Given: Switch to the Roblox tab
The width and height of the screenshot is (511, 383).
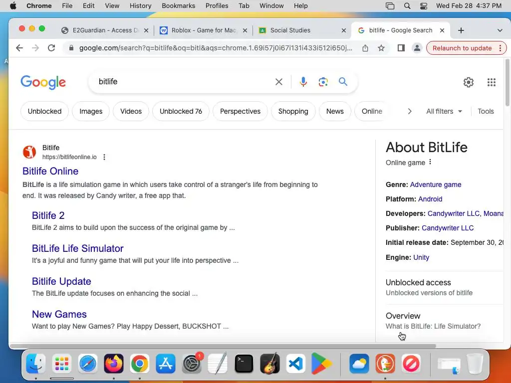Looking at the screenshot, I should pyautogui.click(x=204, y=30).
